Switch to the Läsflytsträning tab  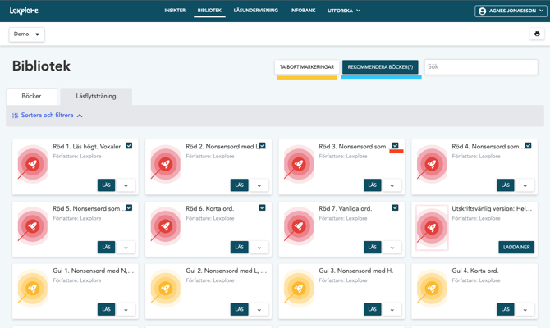[96, 96]
